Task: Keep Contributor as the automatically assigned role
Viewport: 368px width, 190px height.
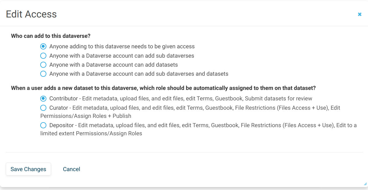Action: point(43,98)
